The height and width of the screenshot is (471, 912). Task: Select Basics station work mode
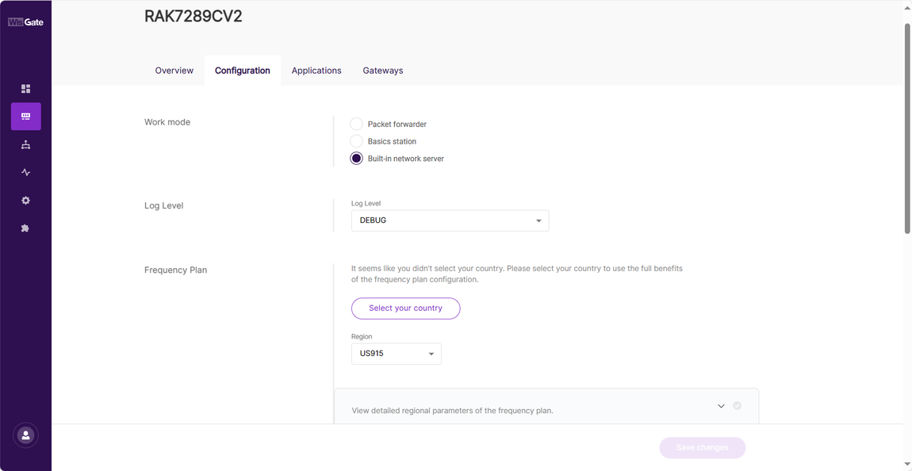point(357,141)
